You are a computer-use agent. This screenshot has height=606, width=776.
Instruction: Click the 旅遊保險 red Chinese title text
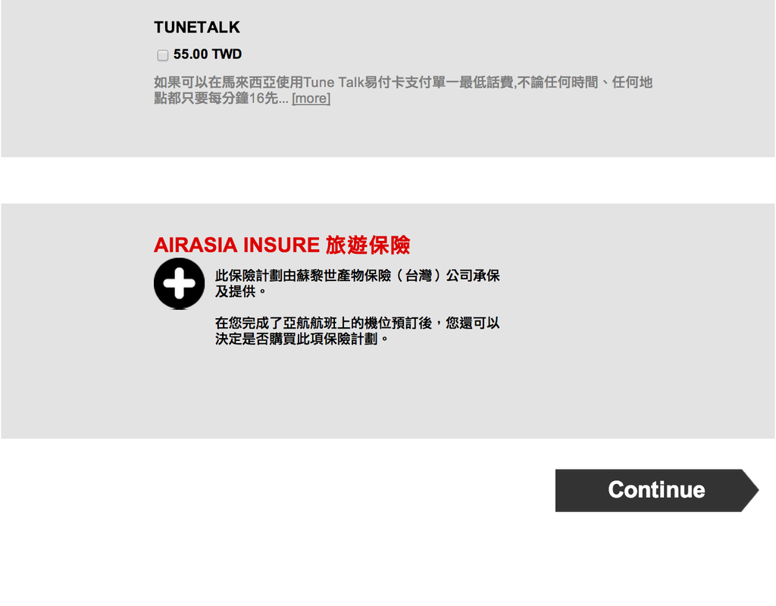point(368,245)
